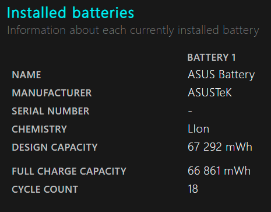Select the LIon chemistry value
Image resolution: width=271 pixels, height=212 pixels.
click(x=198, y=129)
